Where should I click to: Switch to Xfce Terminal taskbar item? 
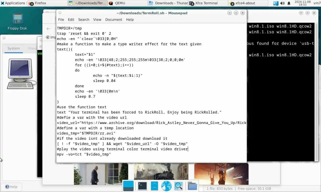coord(208,3)
